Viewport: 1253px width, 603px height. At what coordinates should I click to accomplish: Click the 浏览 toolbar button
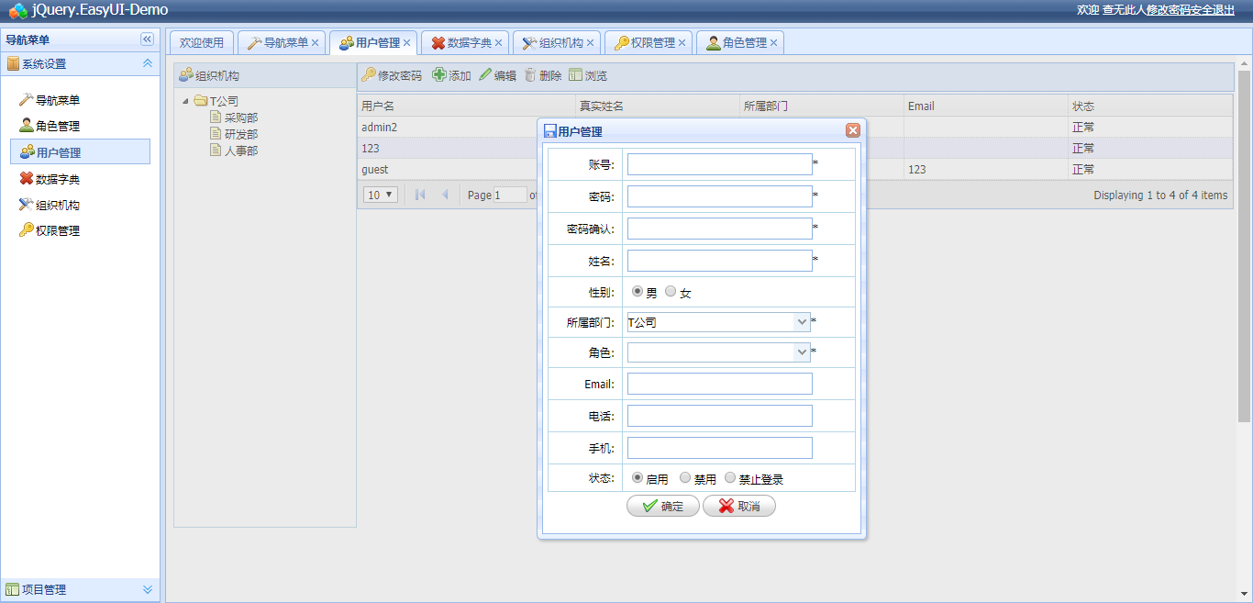[x=588, y=75]
